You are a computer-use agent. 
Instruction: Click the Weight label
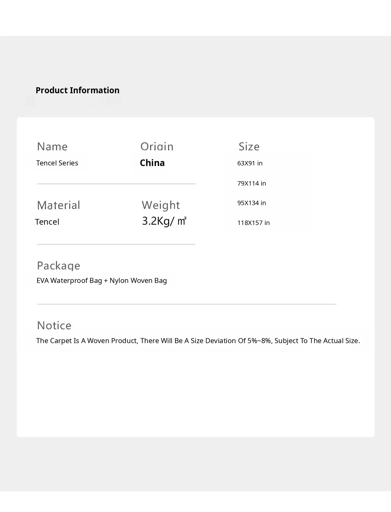coord(161,205)
